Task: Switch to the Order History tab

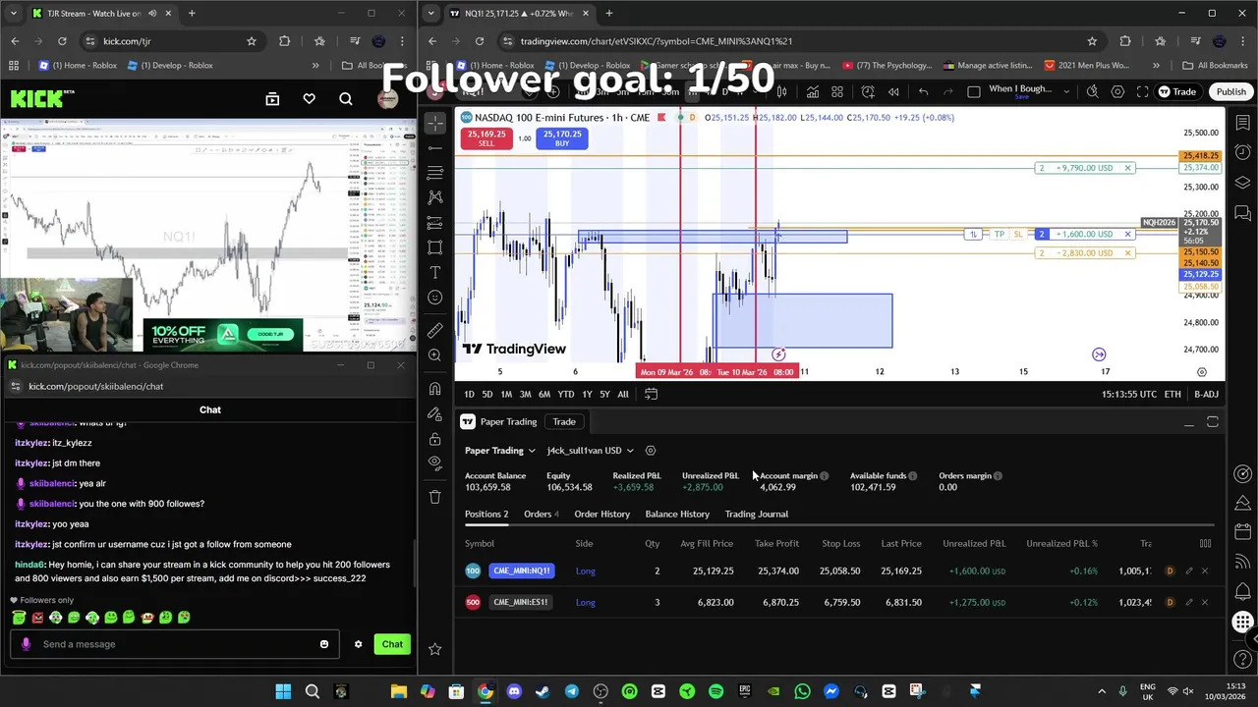Action: click(601, 514)
